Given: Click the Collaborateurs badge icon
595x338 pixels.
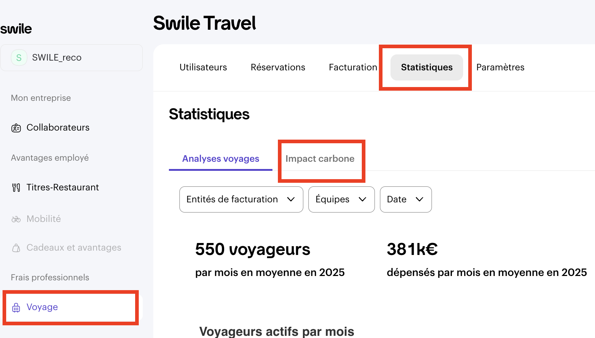Looking at the screenshot, I should click(x=16, y=128).
